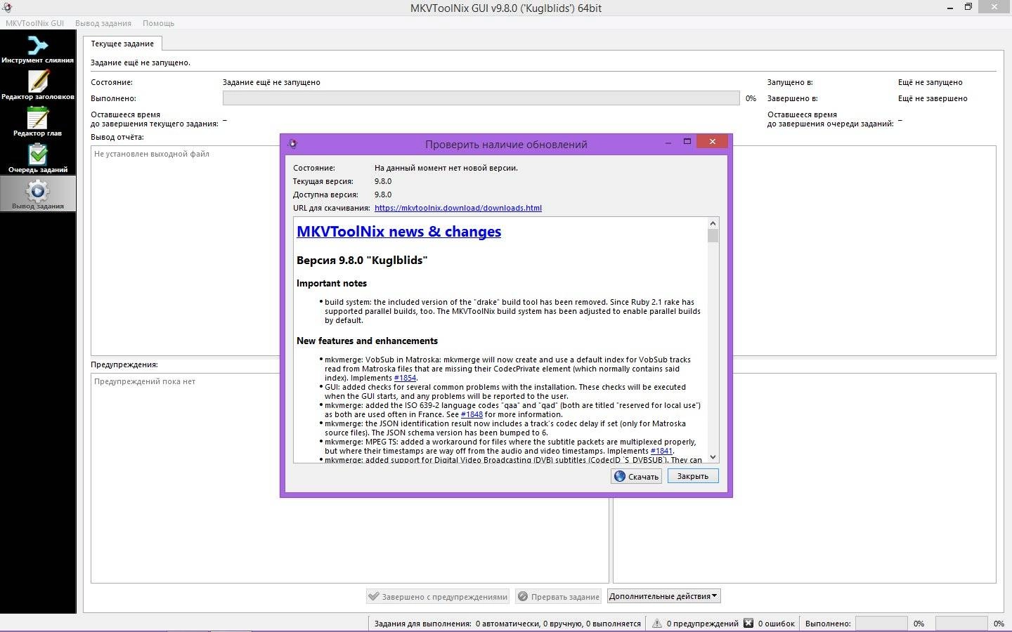The image size is (1012, 632).
Task: Select the job output (Вывод задания) tool
Action: click(38, 195)
